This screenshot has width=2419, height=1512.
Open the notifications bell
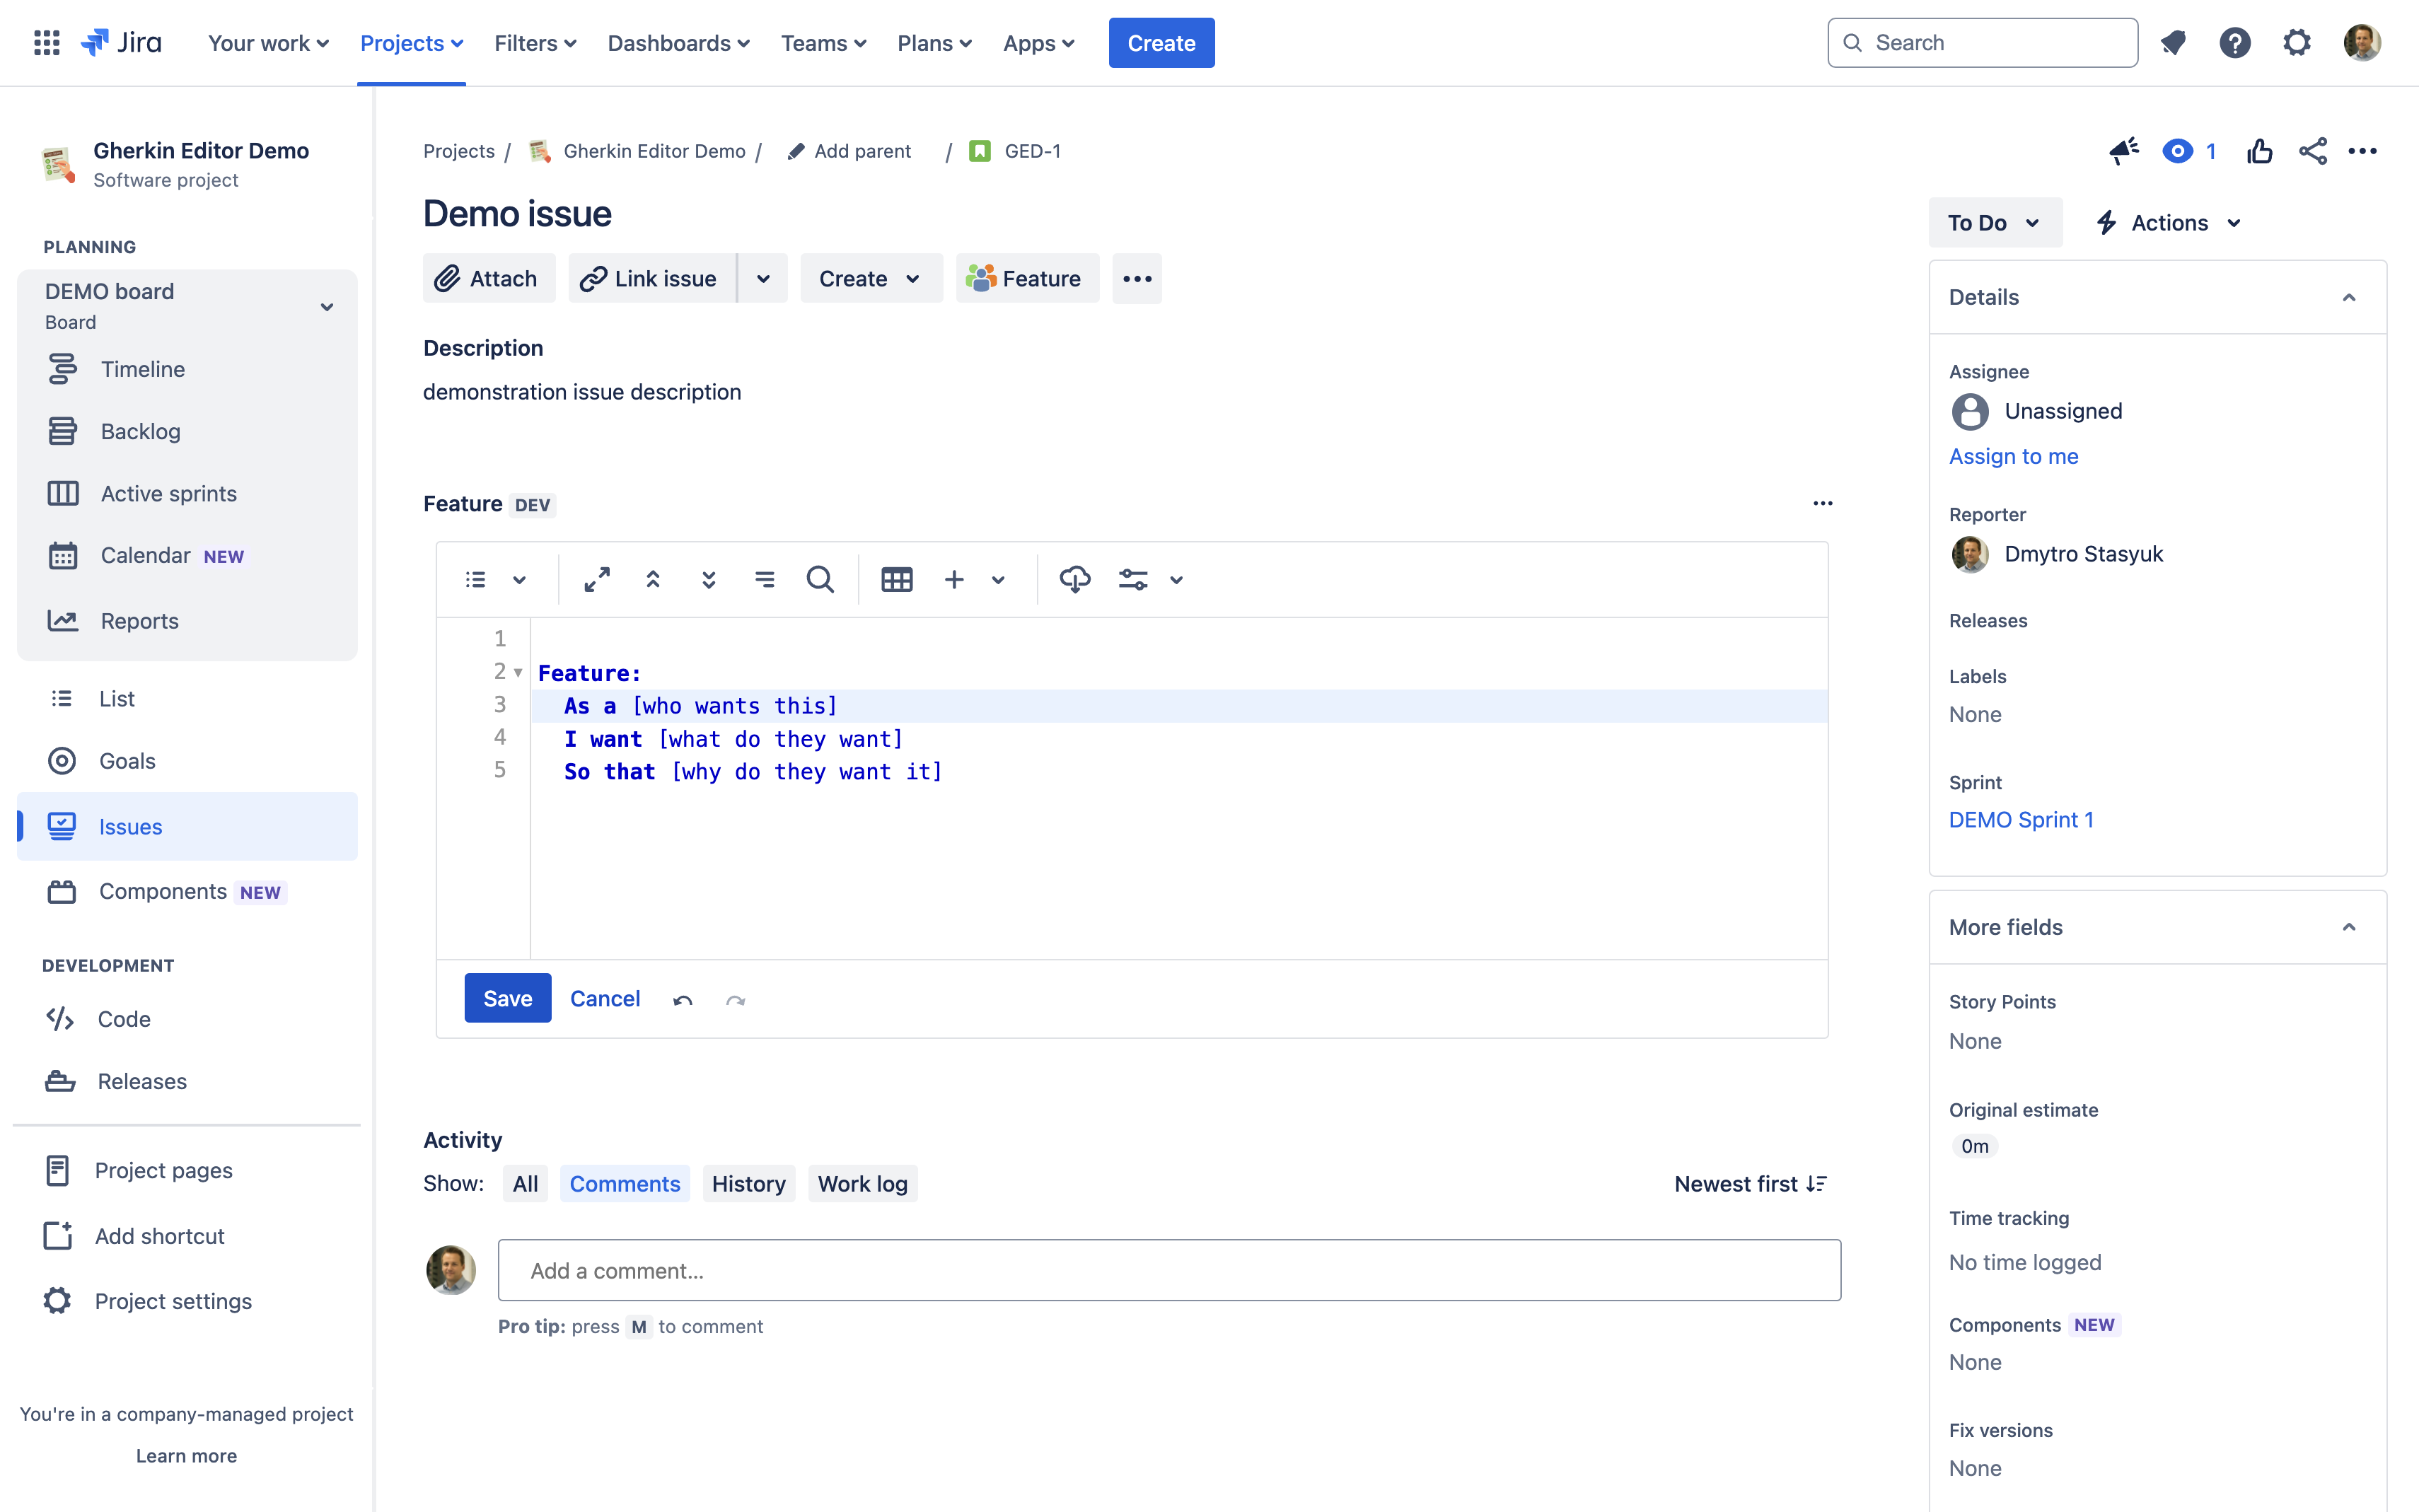(x=2172, y=43)
